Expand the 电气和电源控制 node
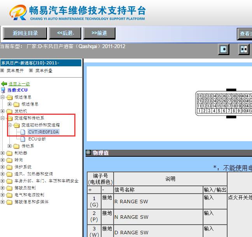Viewport: 252px width, 237px height. (x=2, y=195)
